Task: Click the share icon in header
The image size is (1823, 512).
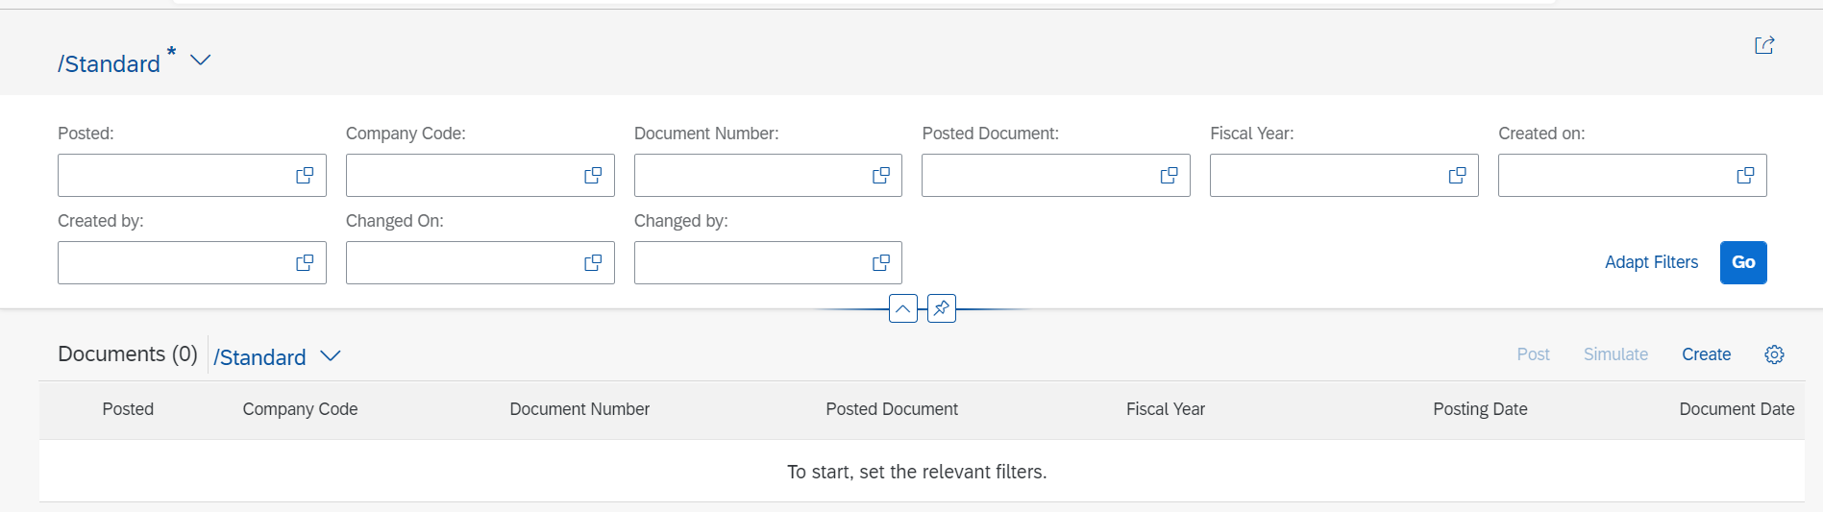Action: click(1764, 45)
